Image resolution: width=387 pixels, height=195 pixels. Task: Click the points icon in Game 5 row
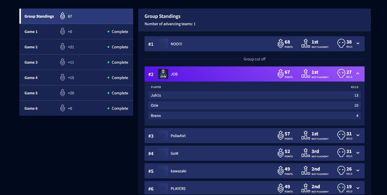[x=63, y=93]
